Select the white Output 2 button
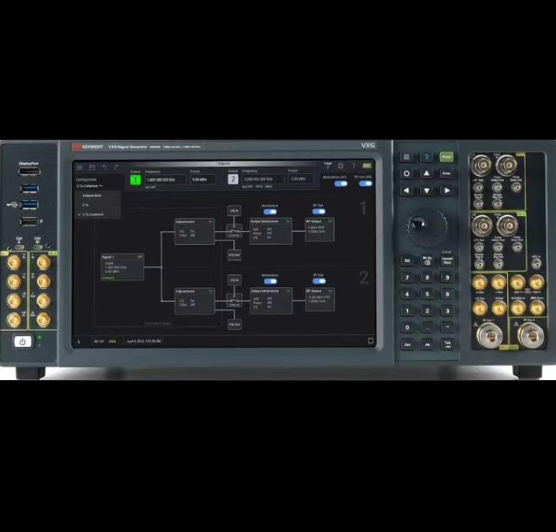The height and width of the screenshot is (532, 556). [233, 179]
